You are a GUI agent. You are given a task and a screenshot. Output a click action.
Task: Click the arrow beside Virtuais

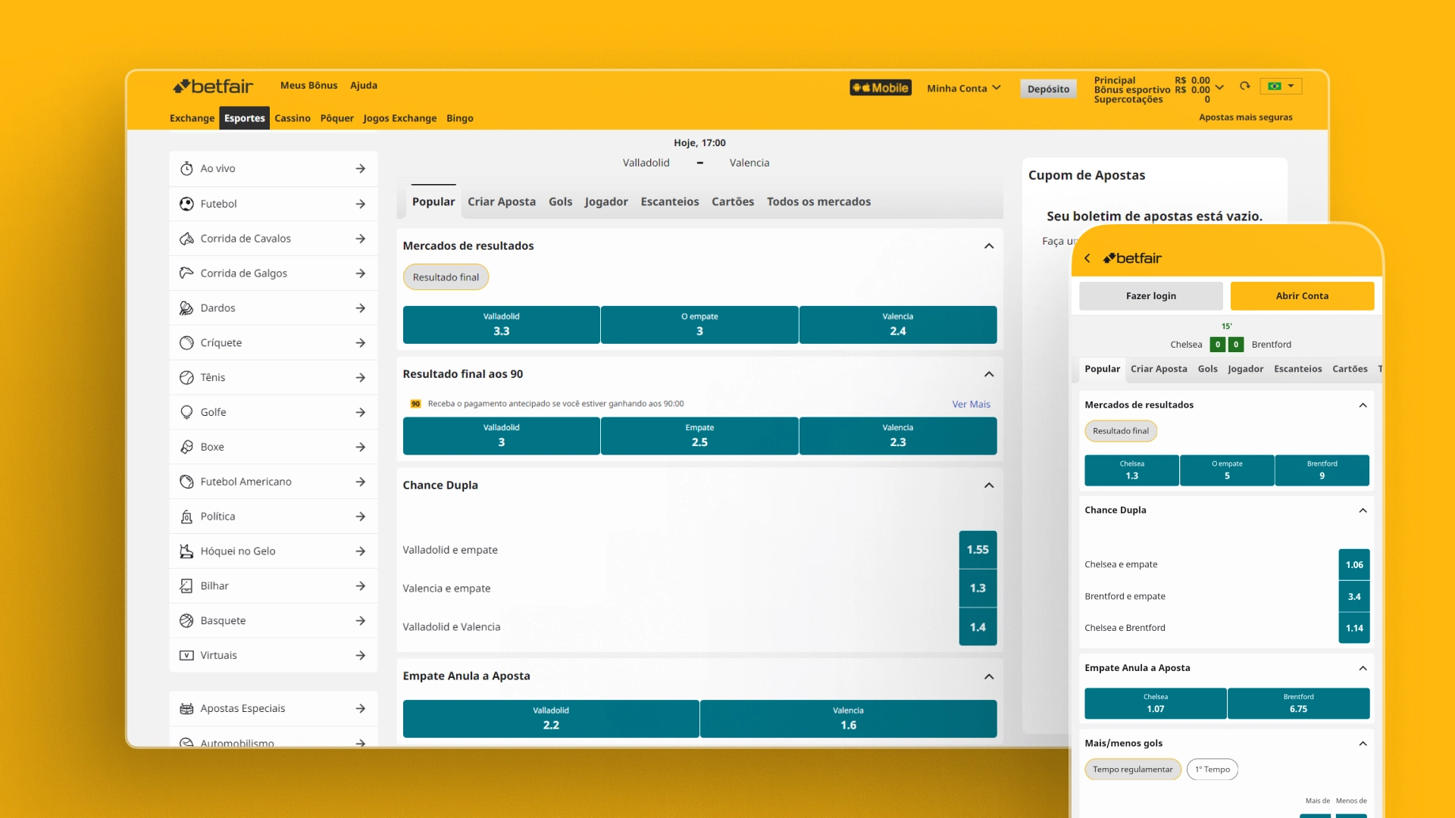(361, 656)
